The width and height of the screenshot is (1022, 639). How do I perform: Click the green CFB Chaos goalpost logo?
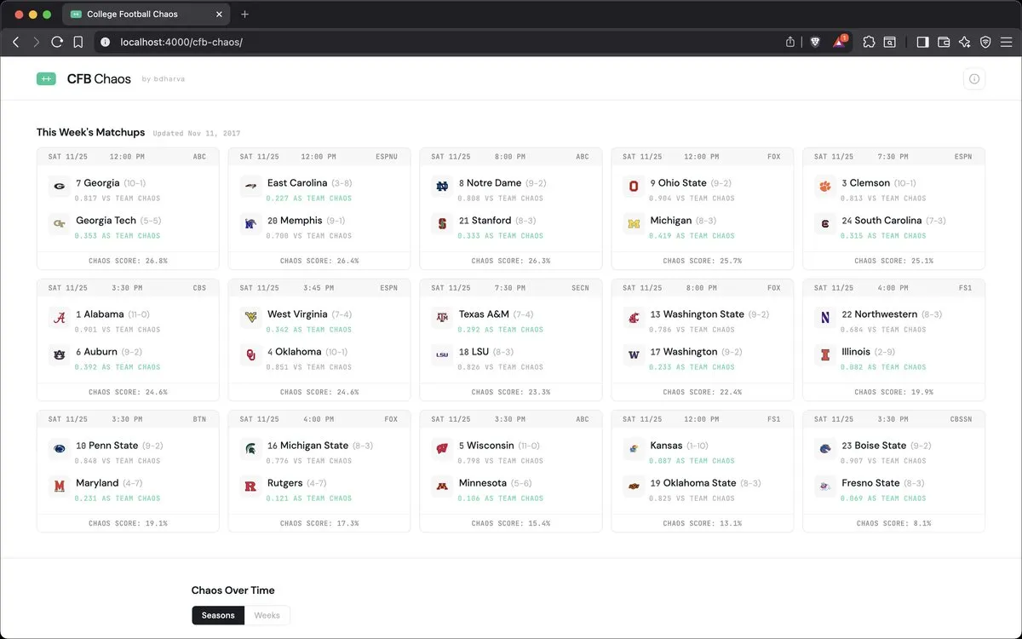[46, 78]
